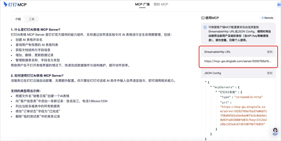Image resolution: width=281 pixels, height=141 pixels.
Task: Copy the StreamableHttp URL
Action: tap(270, 52)
